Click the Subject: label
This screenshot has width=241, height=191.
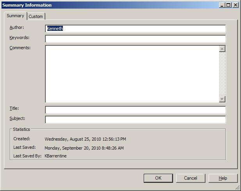coord(17,118)
